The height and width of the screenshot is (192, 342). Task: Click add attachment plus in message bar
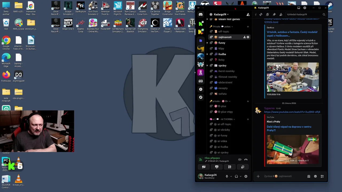tap(258, 176)
